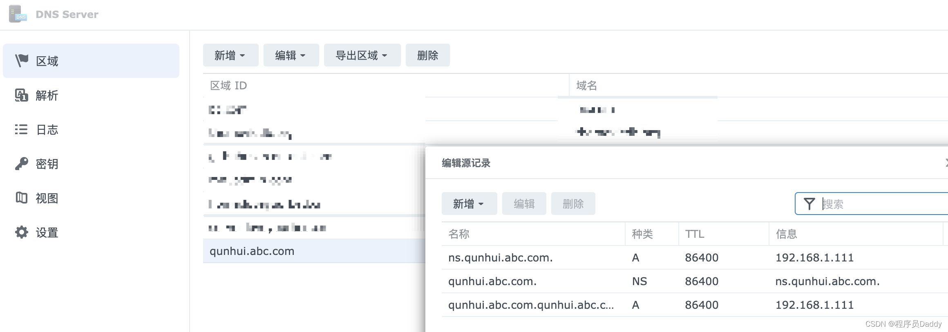Select the flag icon for 区域
Viewport: 948px width, 332px height.
click(22, 60)
